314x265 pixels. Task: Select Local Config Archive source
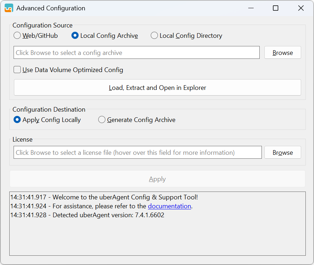[75, 35]
